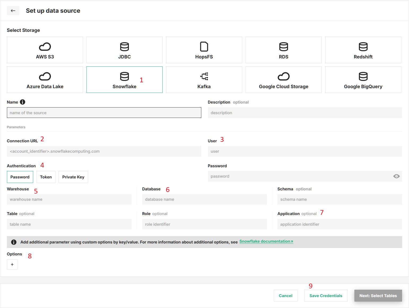
Task: Focus the Warehouse name field
Action: 69,199
